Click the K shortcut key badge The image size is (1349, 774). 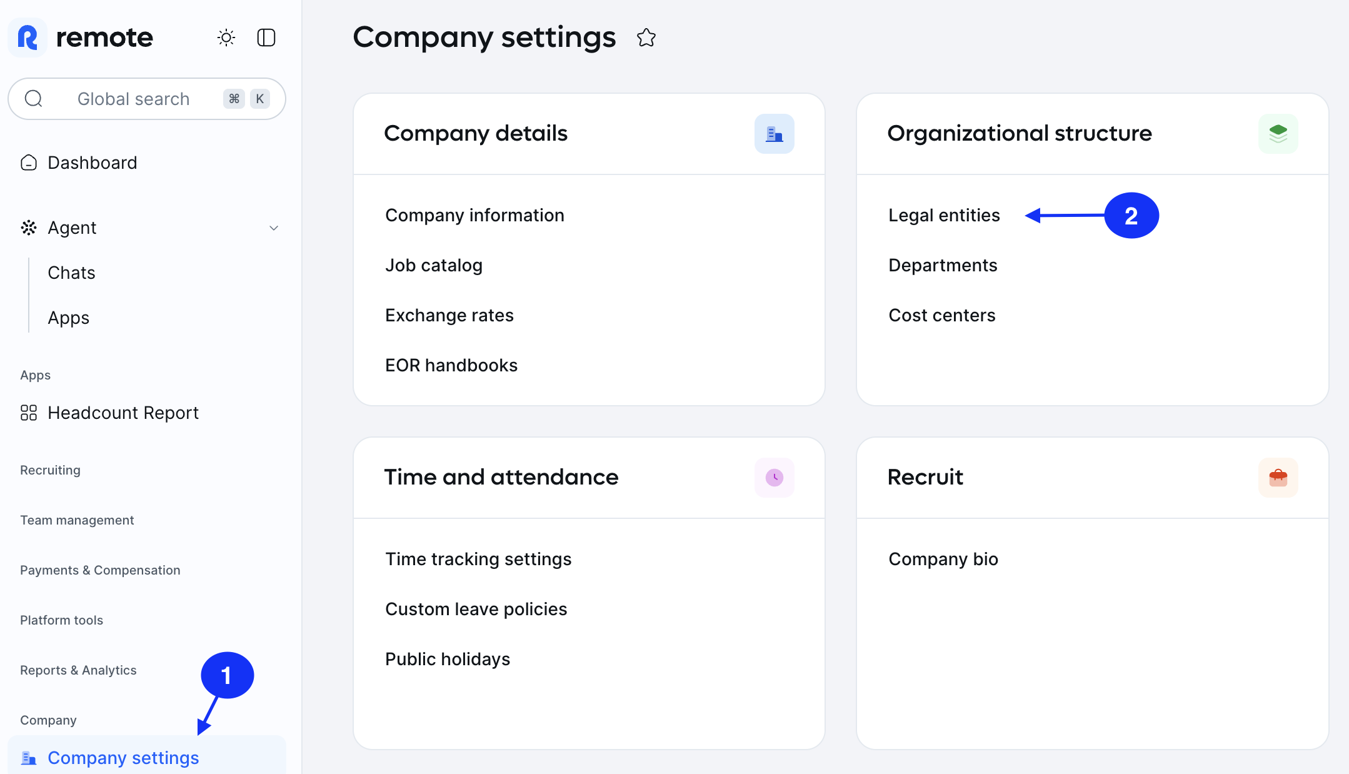[x=260, y=99]
